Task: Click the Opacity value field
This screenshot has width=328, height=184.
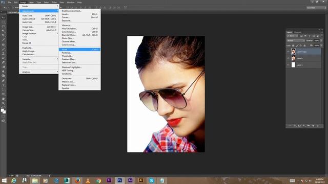Action: tap(317, 41)
